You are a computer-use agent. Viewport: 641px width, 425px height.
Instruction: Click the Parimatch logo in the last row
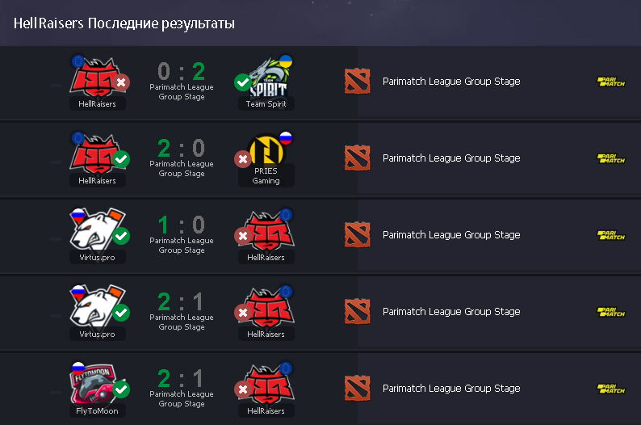coord(611,389)
